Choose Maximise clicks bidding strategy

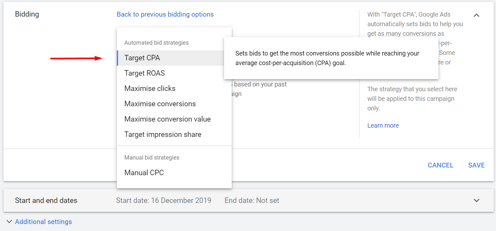click(150, 88)
